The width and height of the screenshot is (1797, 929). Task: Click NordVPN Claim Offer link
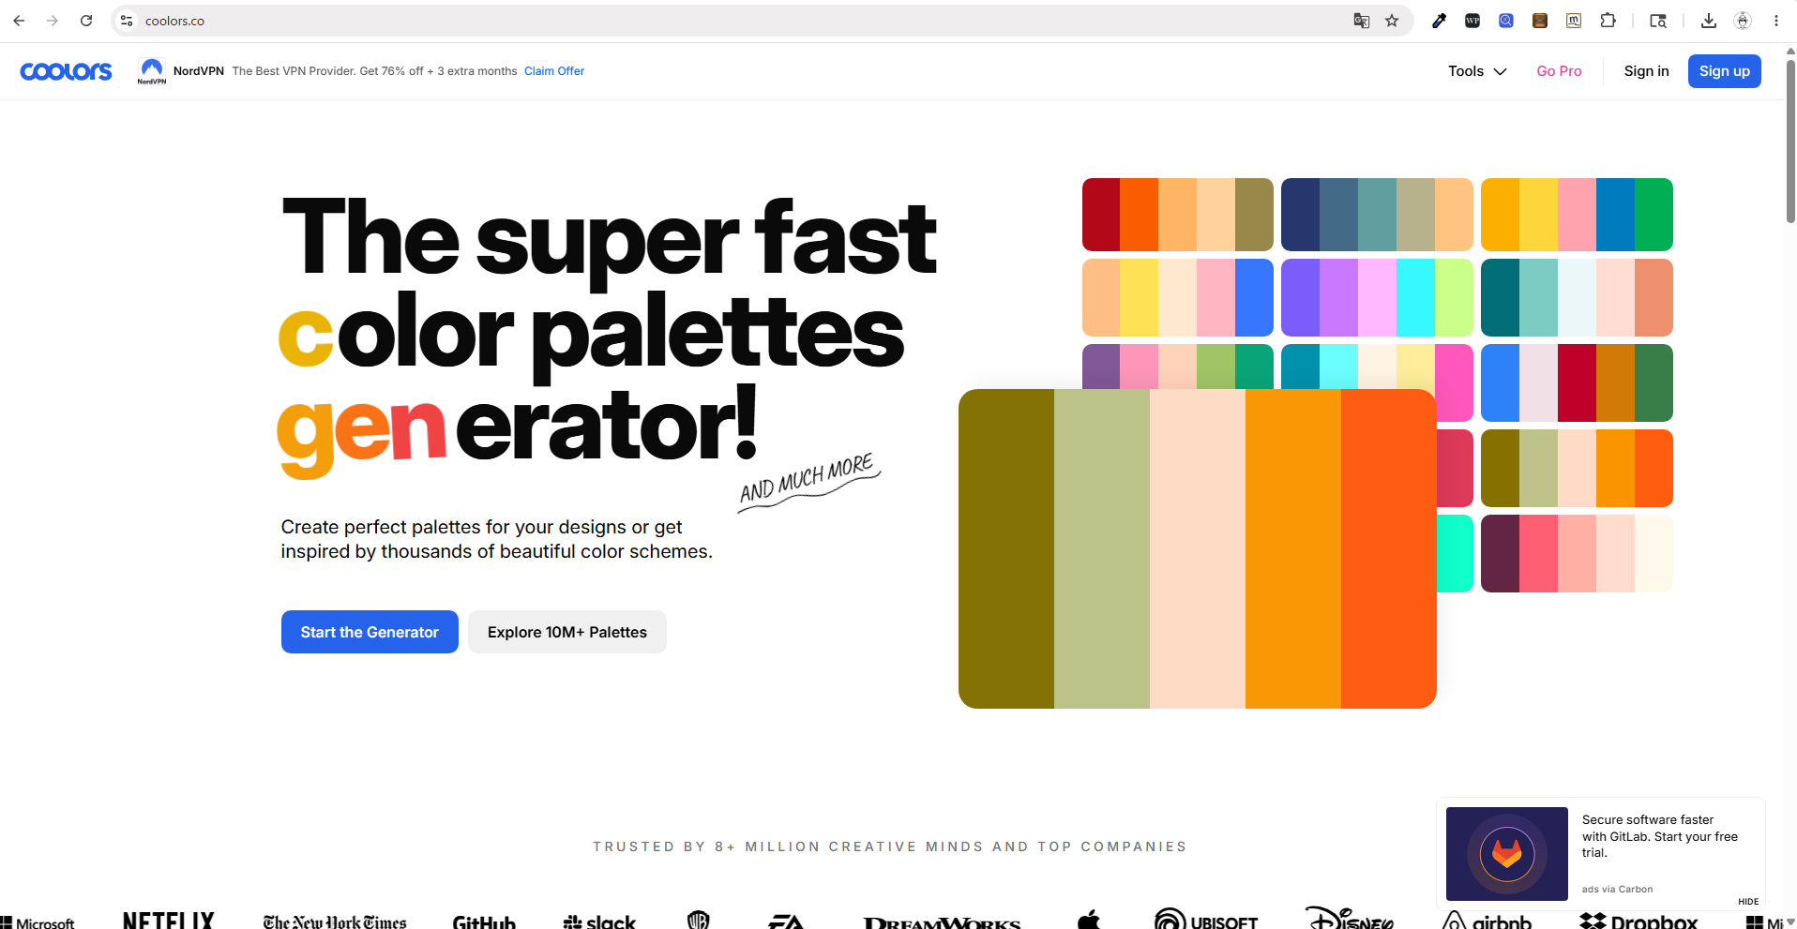click(554, 71)
